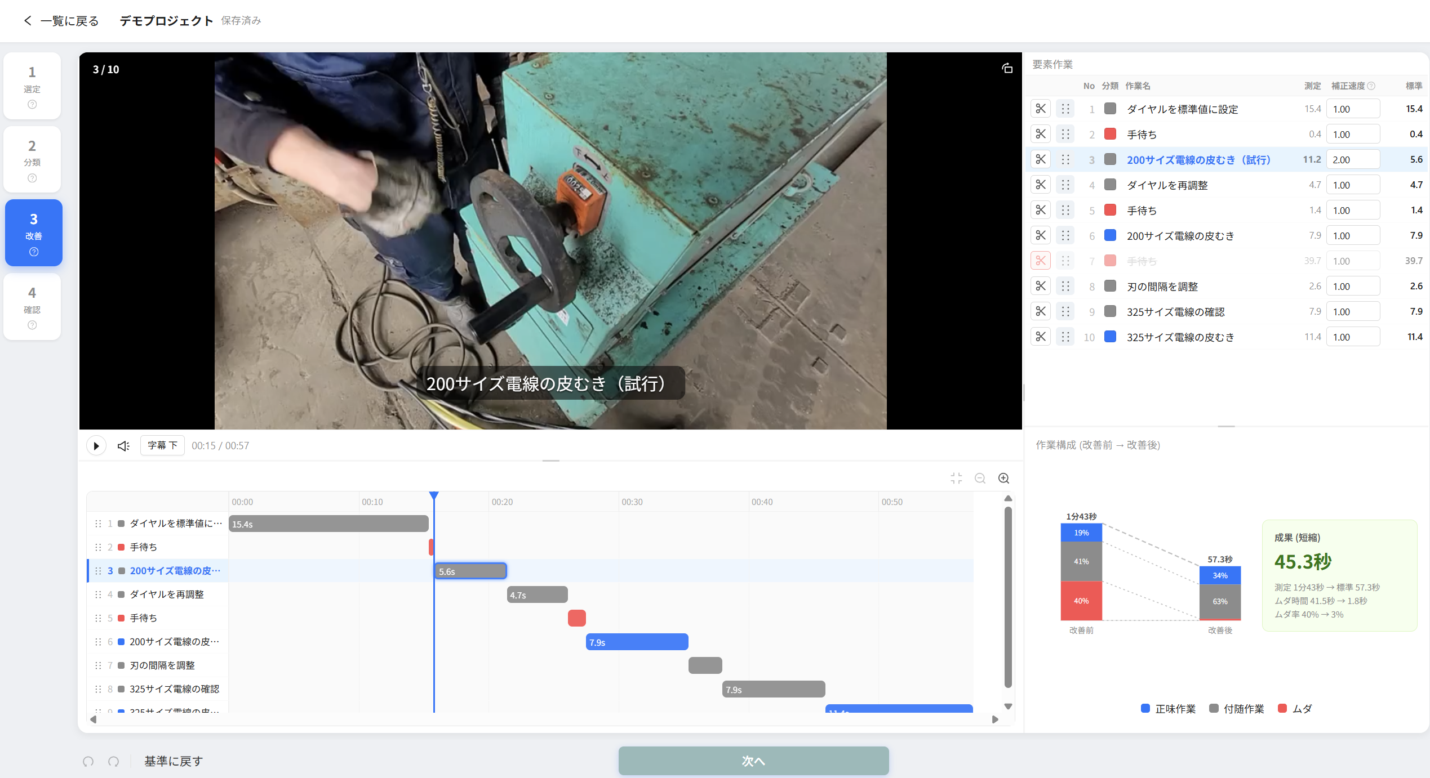Screen dimensions: 1430x778
Task: Redo the last change
Action: pos(114,762)
